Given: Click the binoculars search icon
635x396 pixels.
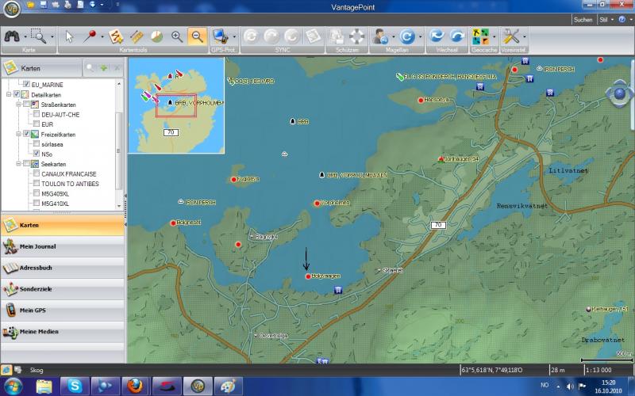Looking at the screenshot, I should (x=11, y=36).
